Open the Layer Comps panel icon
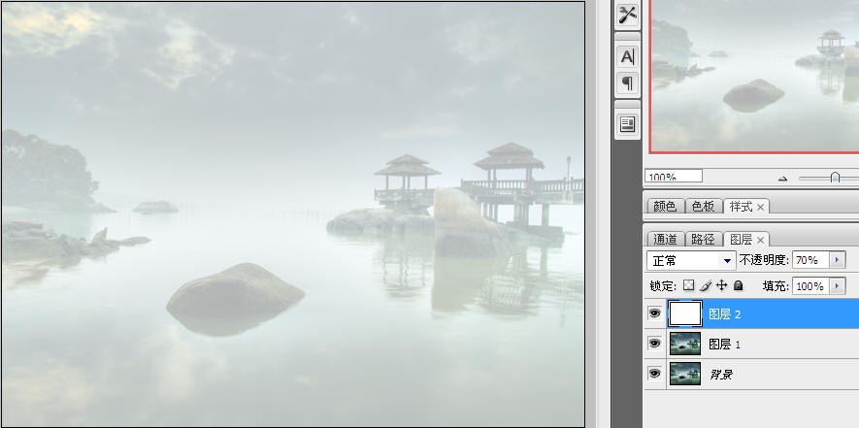 (x=627, y=124)
